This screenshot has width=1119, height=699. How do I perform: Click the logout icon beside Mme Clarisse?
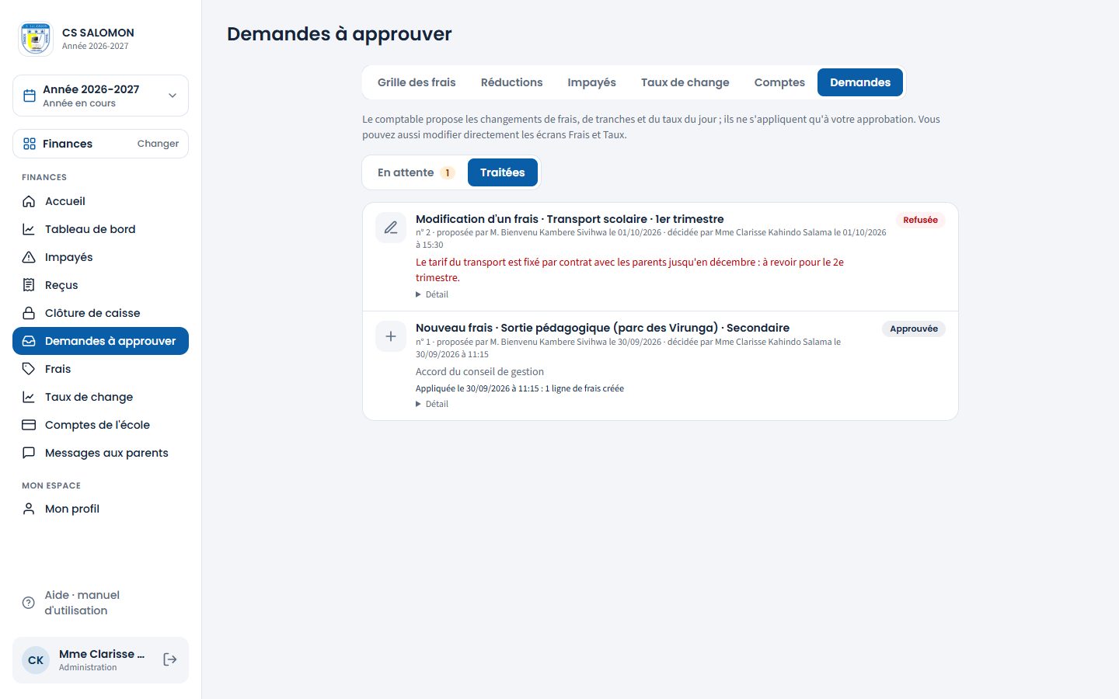pos(170,659)
